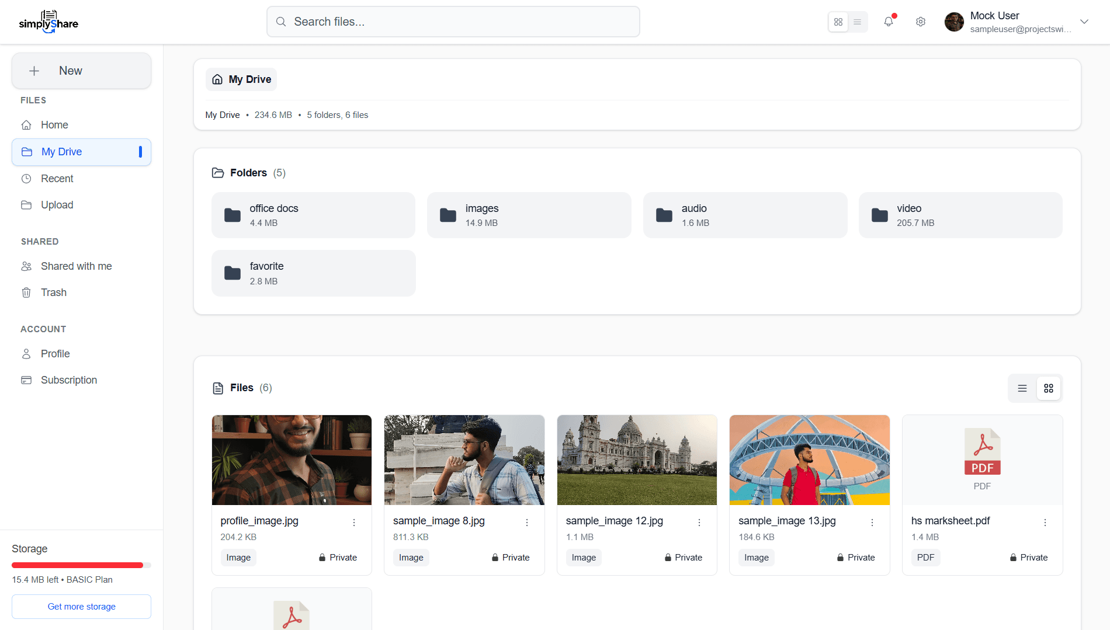Viewport: 1110px width, 630px height.
Task: Switch Files section to list view
Action: pos(1022,388)
